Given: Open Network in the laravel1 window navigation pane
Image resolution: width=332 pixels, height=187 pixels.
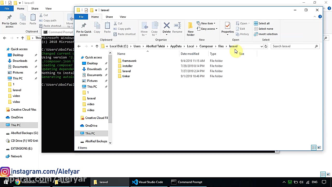Looking at the screenshot, I should coord(16,156).
